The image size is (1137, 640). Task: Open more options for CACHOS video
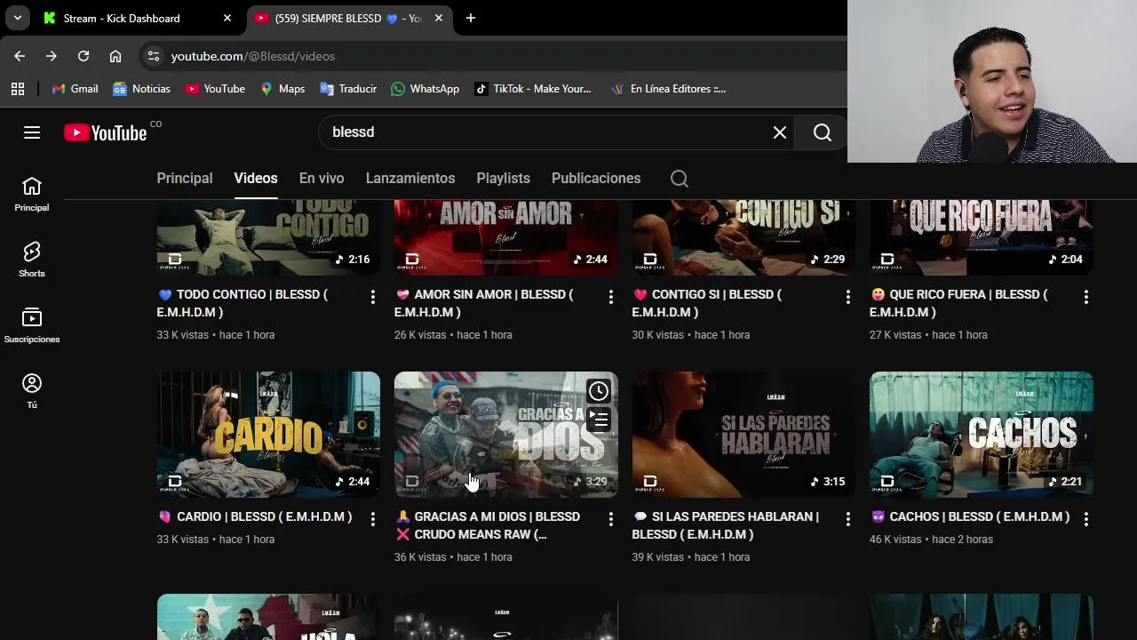point(1085,519)
